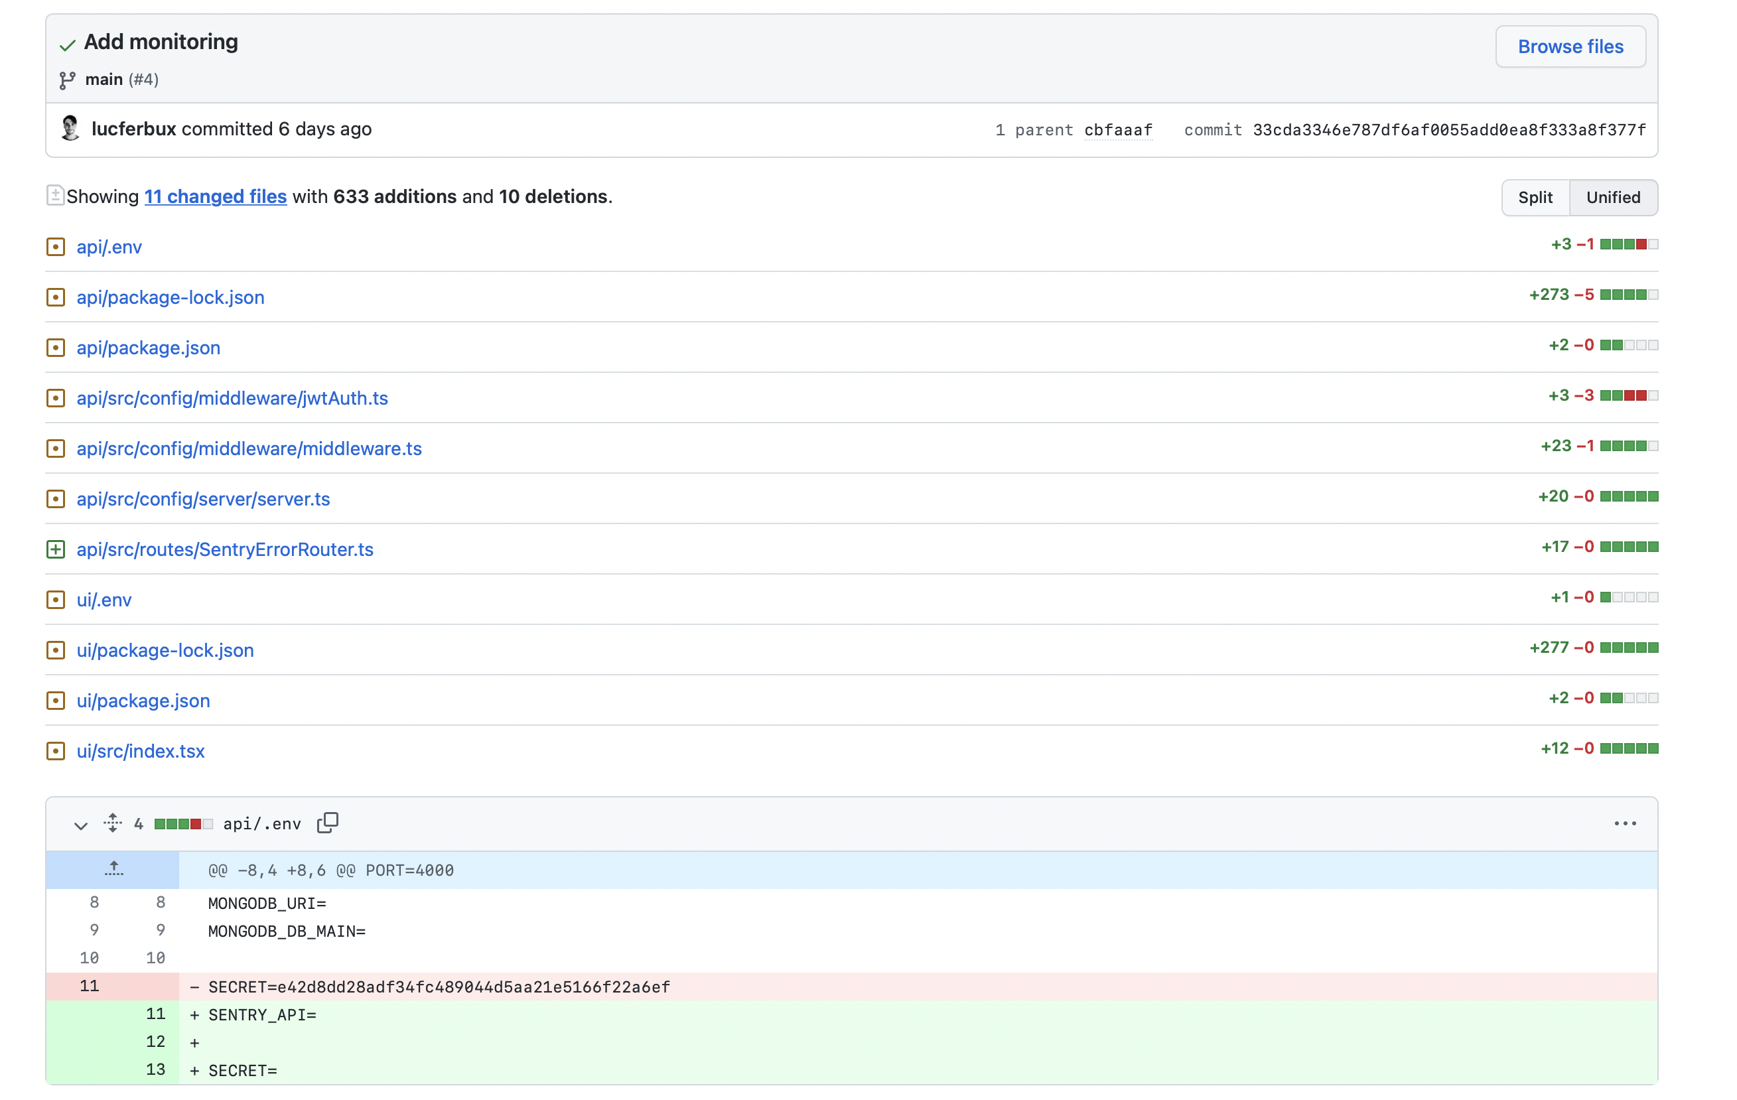Viewport: 1737px width, 1100px height.
Task: Click the green checkmark beside Add monitoring
Action: [67, 44]
